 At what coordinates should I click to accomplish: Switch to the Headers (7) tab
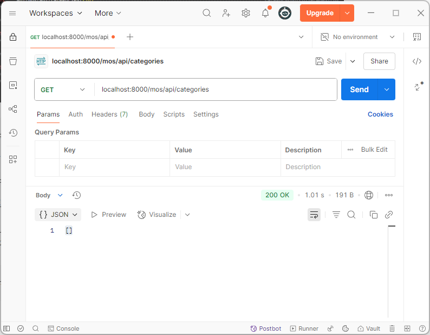click(109, 114)
